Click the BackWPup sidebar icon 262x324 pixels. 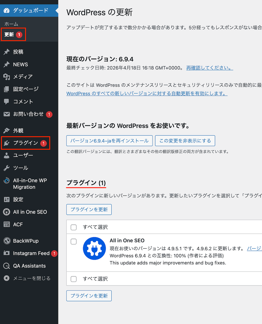(x=6, y=241)
